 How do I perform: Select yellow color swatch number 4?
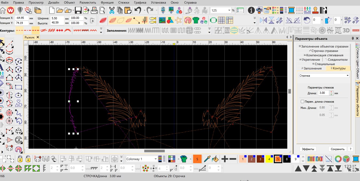[x=269, y=159]
